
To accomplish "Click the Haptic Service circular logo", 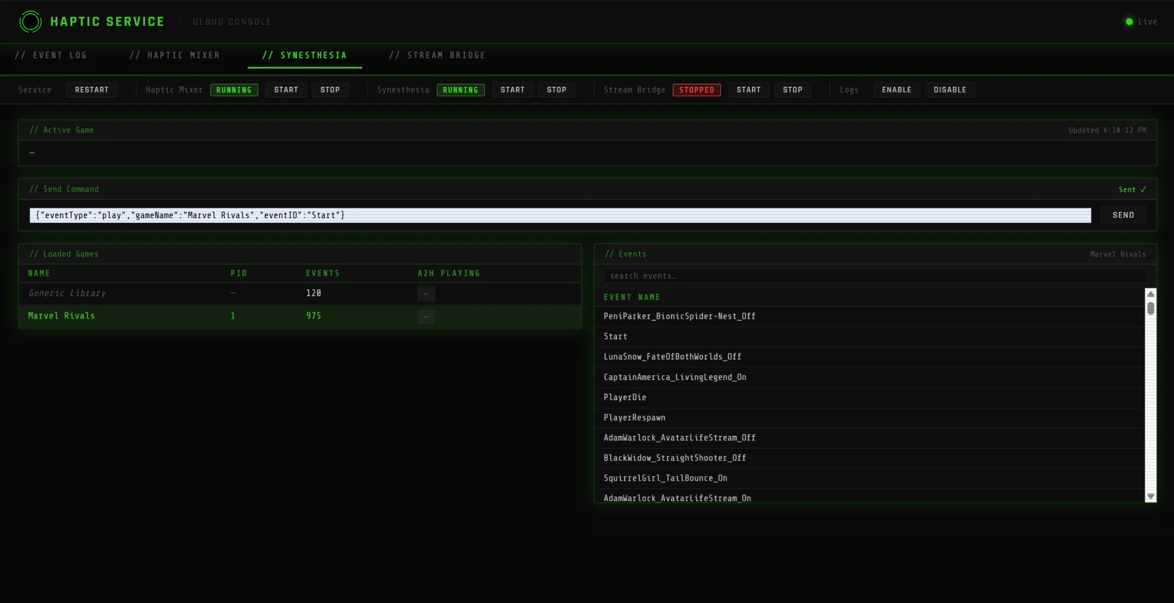I will (x=31, y=22).
